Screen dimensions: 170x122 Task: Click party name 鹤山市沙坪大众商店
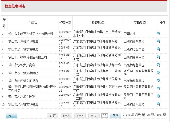point(22,65)
